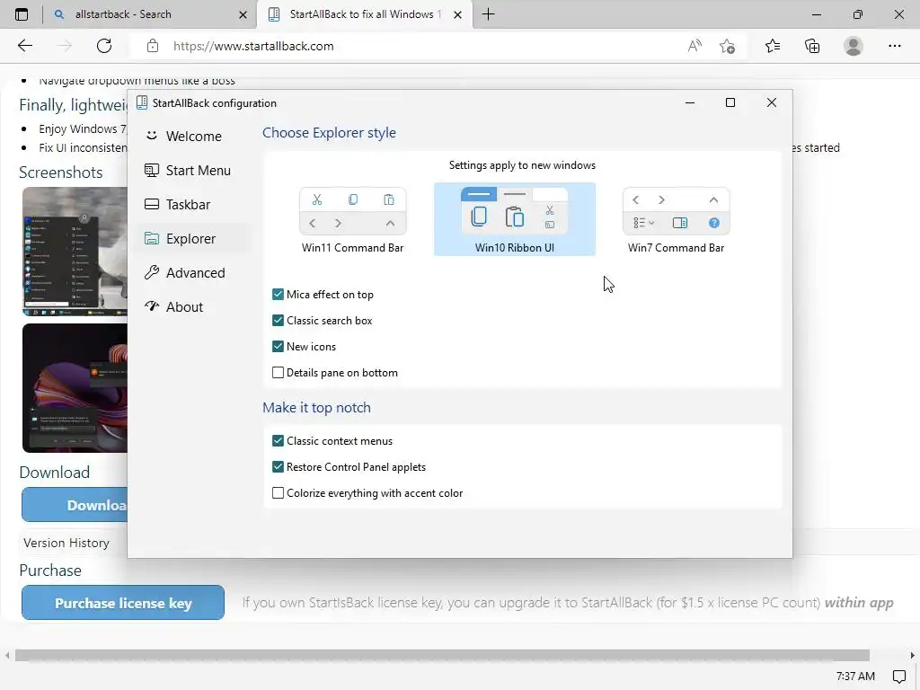The height and width of the screenshot is (690, 920).
Task: Open the notification center icon
Action: pyautogui.click(x=898, y=677)
